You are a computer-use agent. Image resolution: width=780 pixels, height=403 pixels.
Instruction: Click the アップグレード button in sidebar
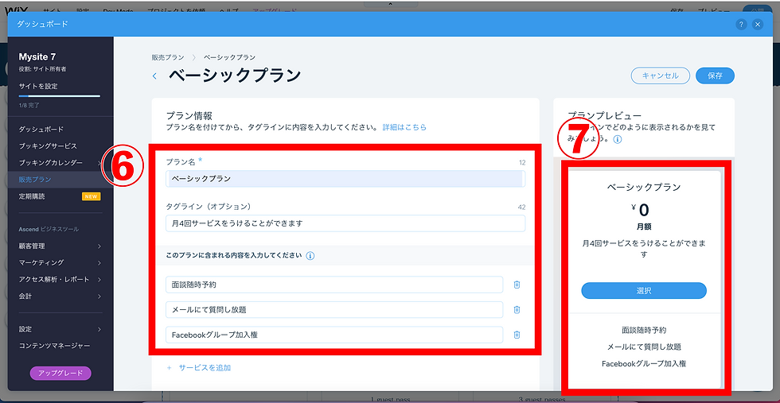point(60,373)
